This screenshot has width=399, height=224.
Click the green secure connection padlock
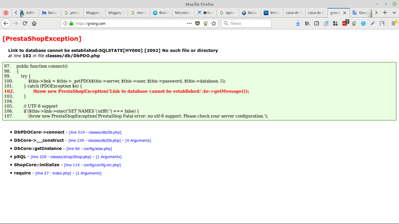pos(71,24)
